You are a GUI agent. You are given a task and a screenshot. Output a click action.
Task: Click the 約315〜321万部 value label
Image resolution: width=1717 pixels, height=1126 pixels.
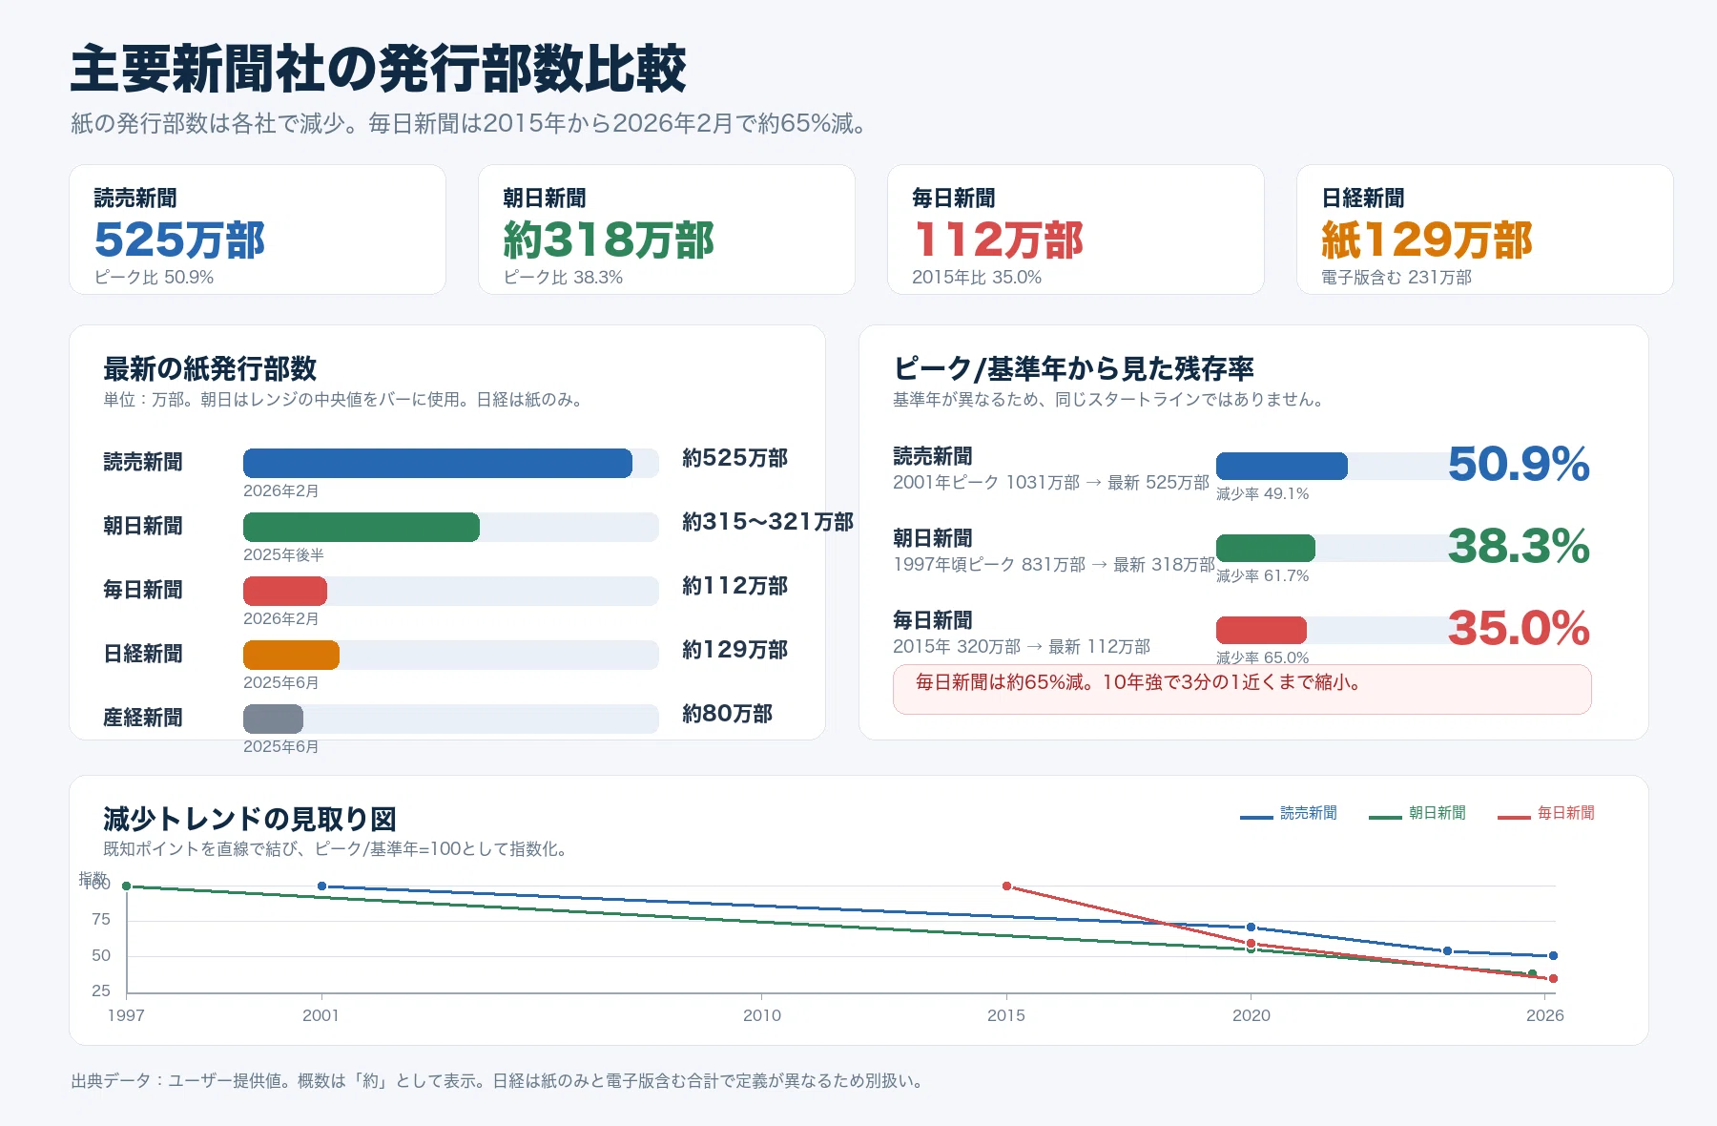point(768,522)
